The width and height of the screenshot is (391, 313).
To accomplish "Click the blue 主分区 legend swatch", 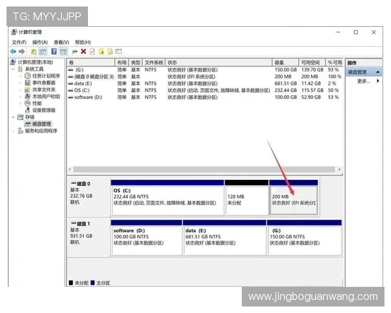I will pos(93,283).
